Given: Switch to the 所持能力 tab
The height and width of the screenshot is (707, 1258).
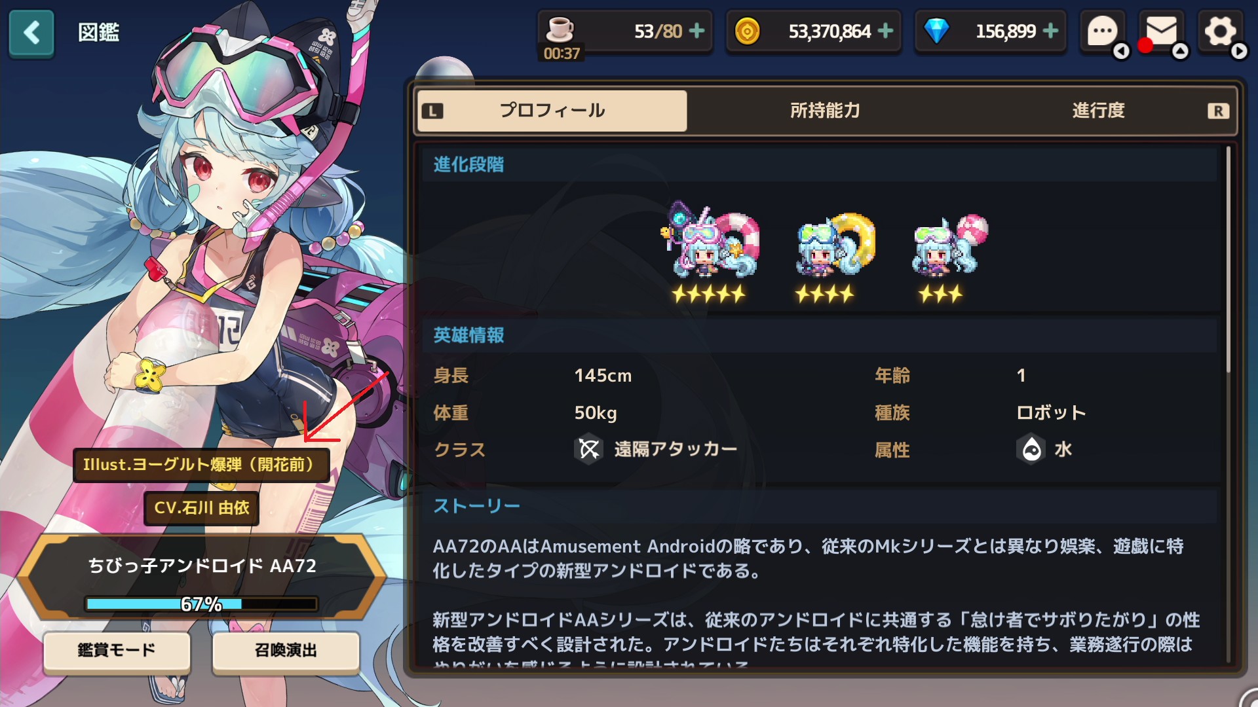Looking at the screenshot, I should (x=825, y=111).
